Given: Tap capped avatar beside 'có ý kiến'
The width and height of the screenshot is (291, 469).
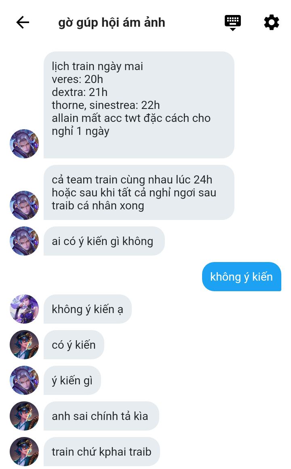Looking at the screenshot, I should tap(24, 344).
